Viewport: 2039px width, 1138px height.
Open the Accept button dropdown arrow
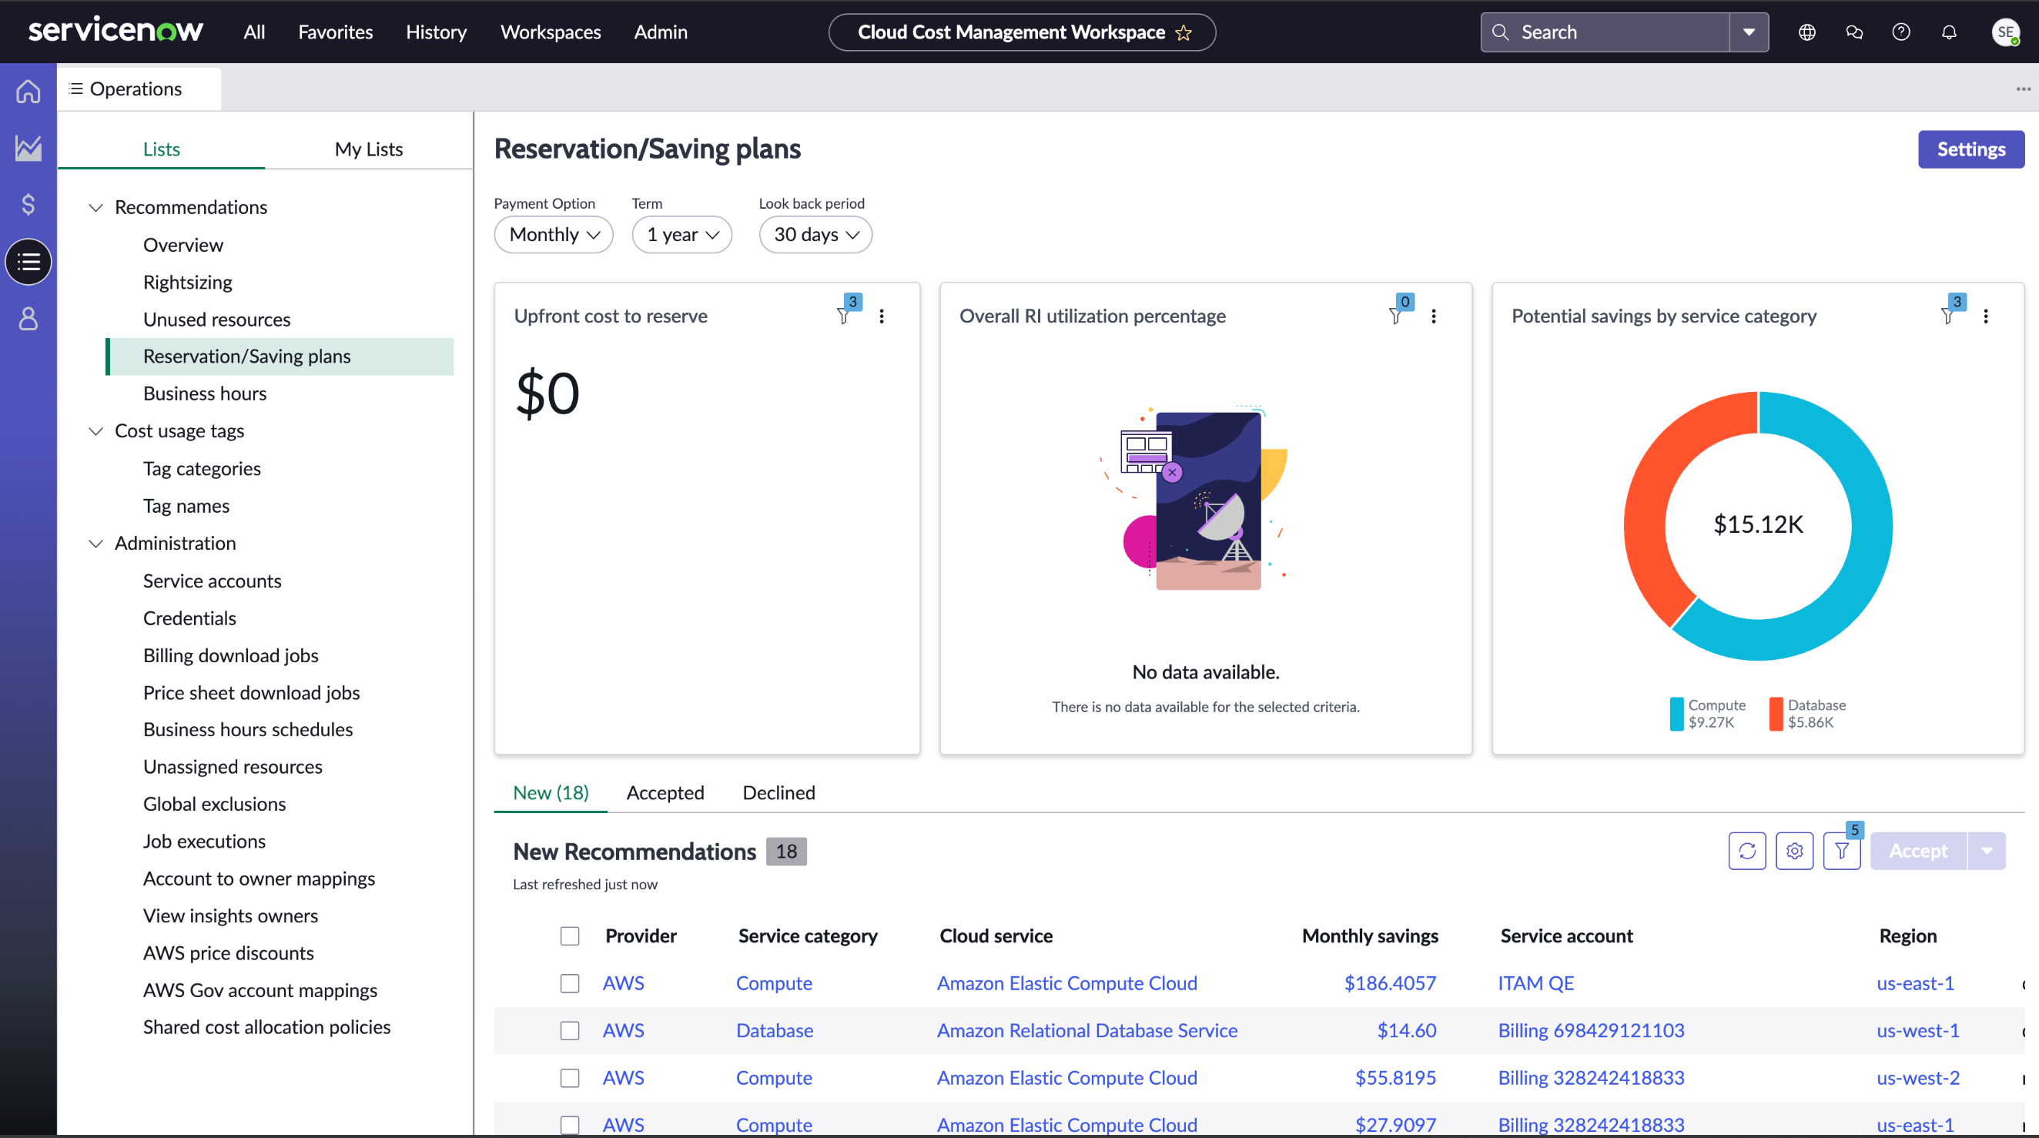pos(1987,851)
